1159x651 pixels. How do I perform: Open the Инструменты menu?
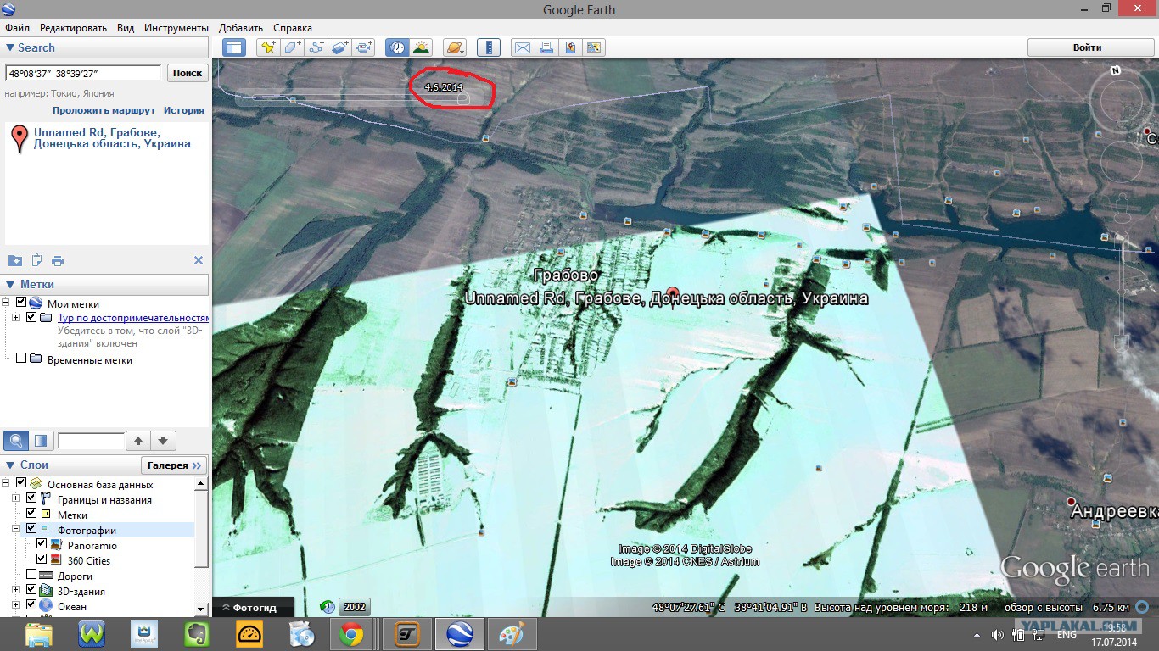pyautogui.click(x=176, y=28)
